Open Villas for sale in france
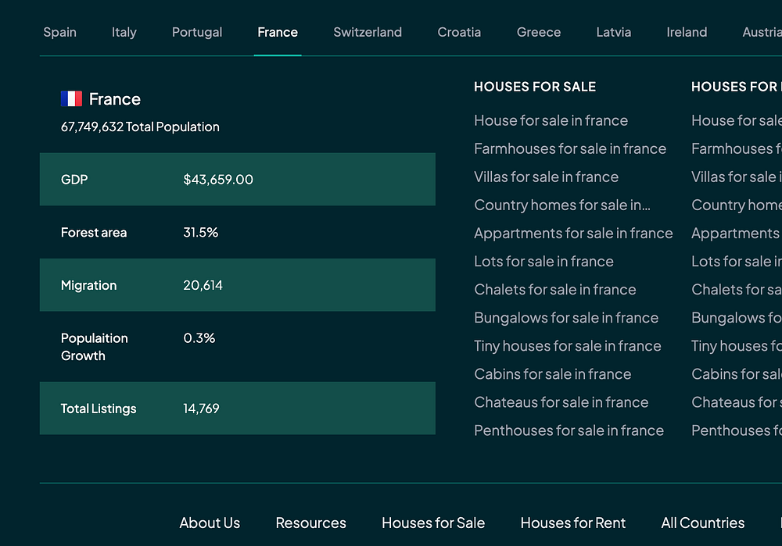The image size is (782, 546). point(546,177)
